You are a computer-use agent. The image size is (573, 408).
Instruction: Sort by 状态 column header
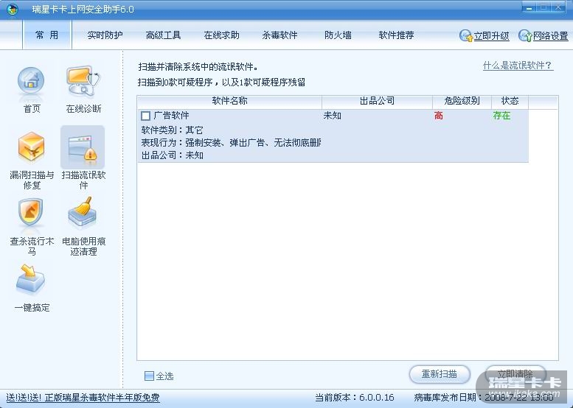[x=510, y=101]
